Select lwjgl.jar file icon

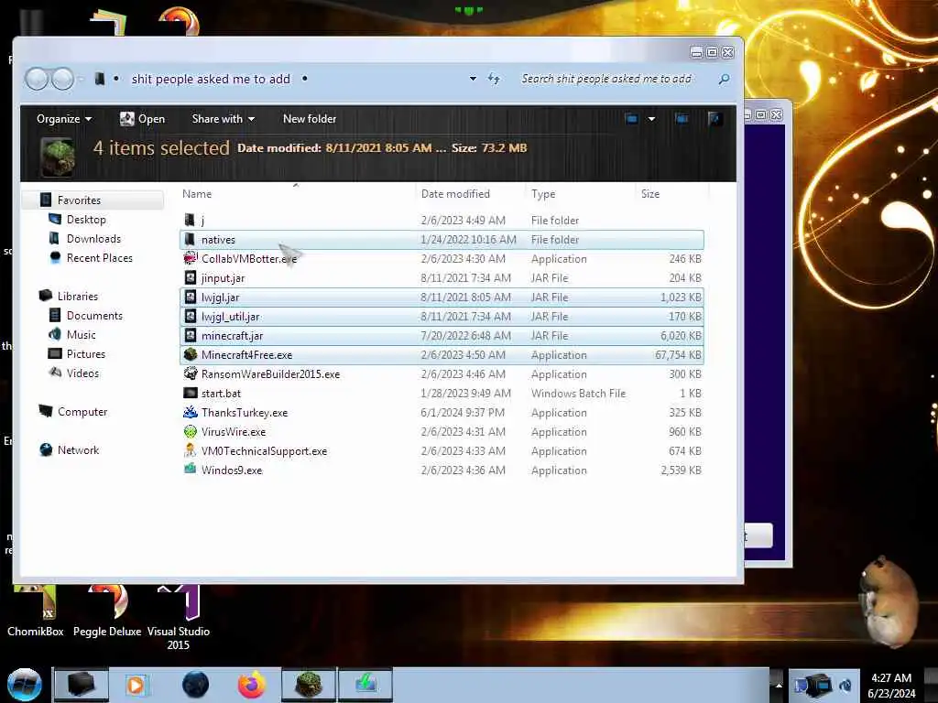[x=191, y=297]
